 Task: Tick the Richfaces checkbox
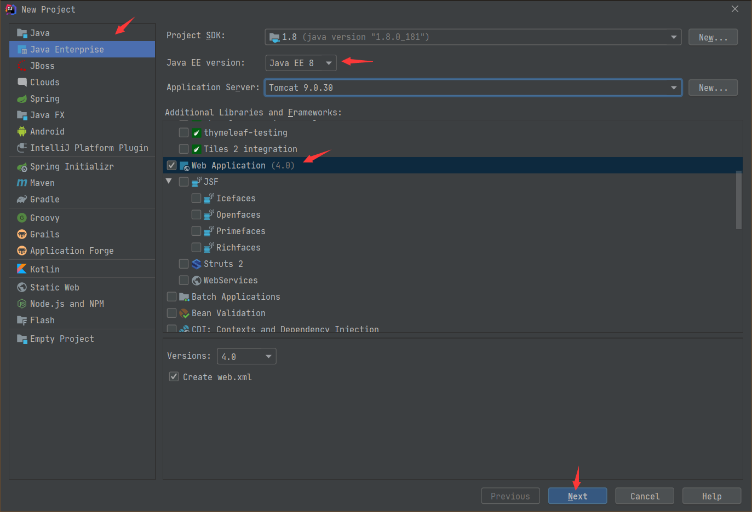point(196,247)
